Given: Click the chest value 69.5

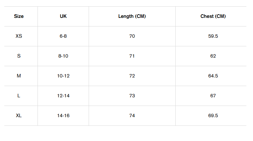Looking at the screenshot, I should point(213,116).
